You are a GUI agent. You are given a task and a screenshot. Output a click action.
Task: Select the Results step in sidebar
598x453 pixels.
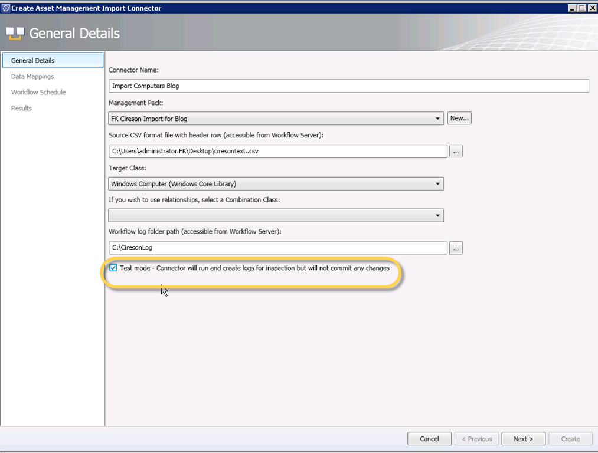[22, 109]
